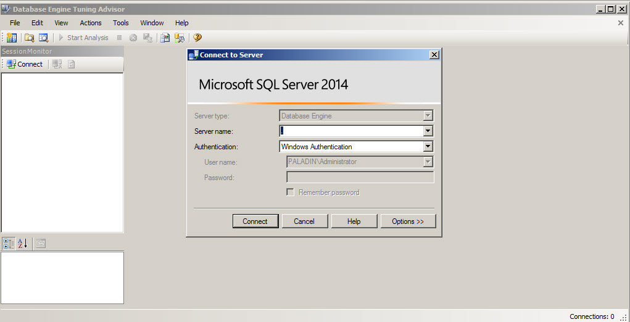
Task: Click Connect in the SessionMonitor toolbar
Action: (25, 64)
